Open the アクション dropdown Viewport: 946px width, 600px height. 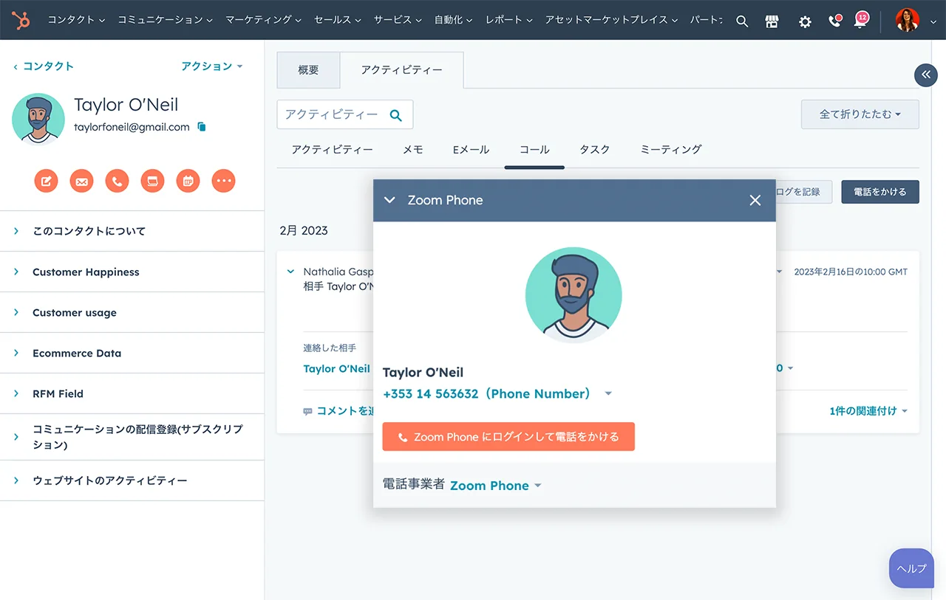click(x=211, y=66)
